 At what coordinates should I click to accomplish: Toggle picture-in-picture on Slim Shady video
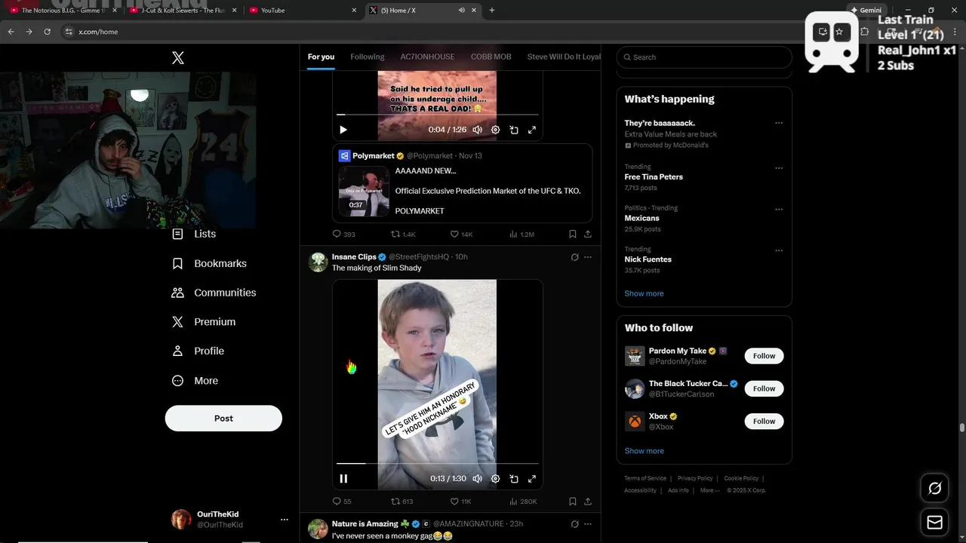pyautogui.click(x=514, y=479)
